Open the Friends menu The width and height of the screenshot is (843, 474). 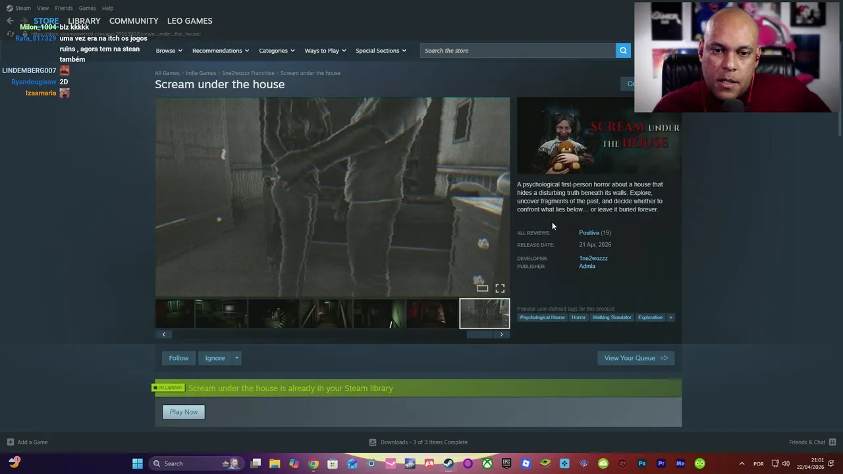(x=64, y=8)
